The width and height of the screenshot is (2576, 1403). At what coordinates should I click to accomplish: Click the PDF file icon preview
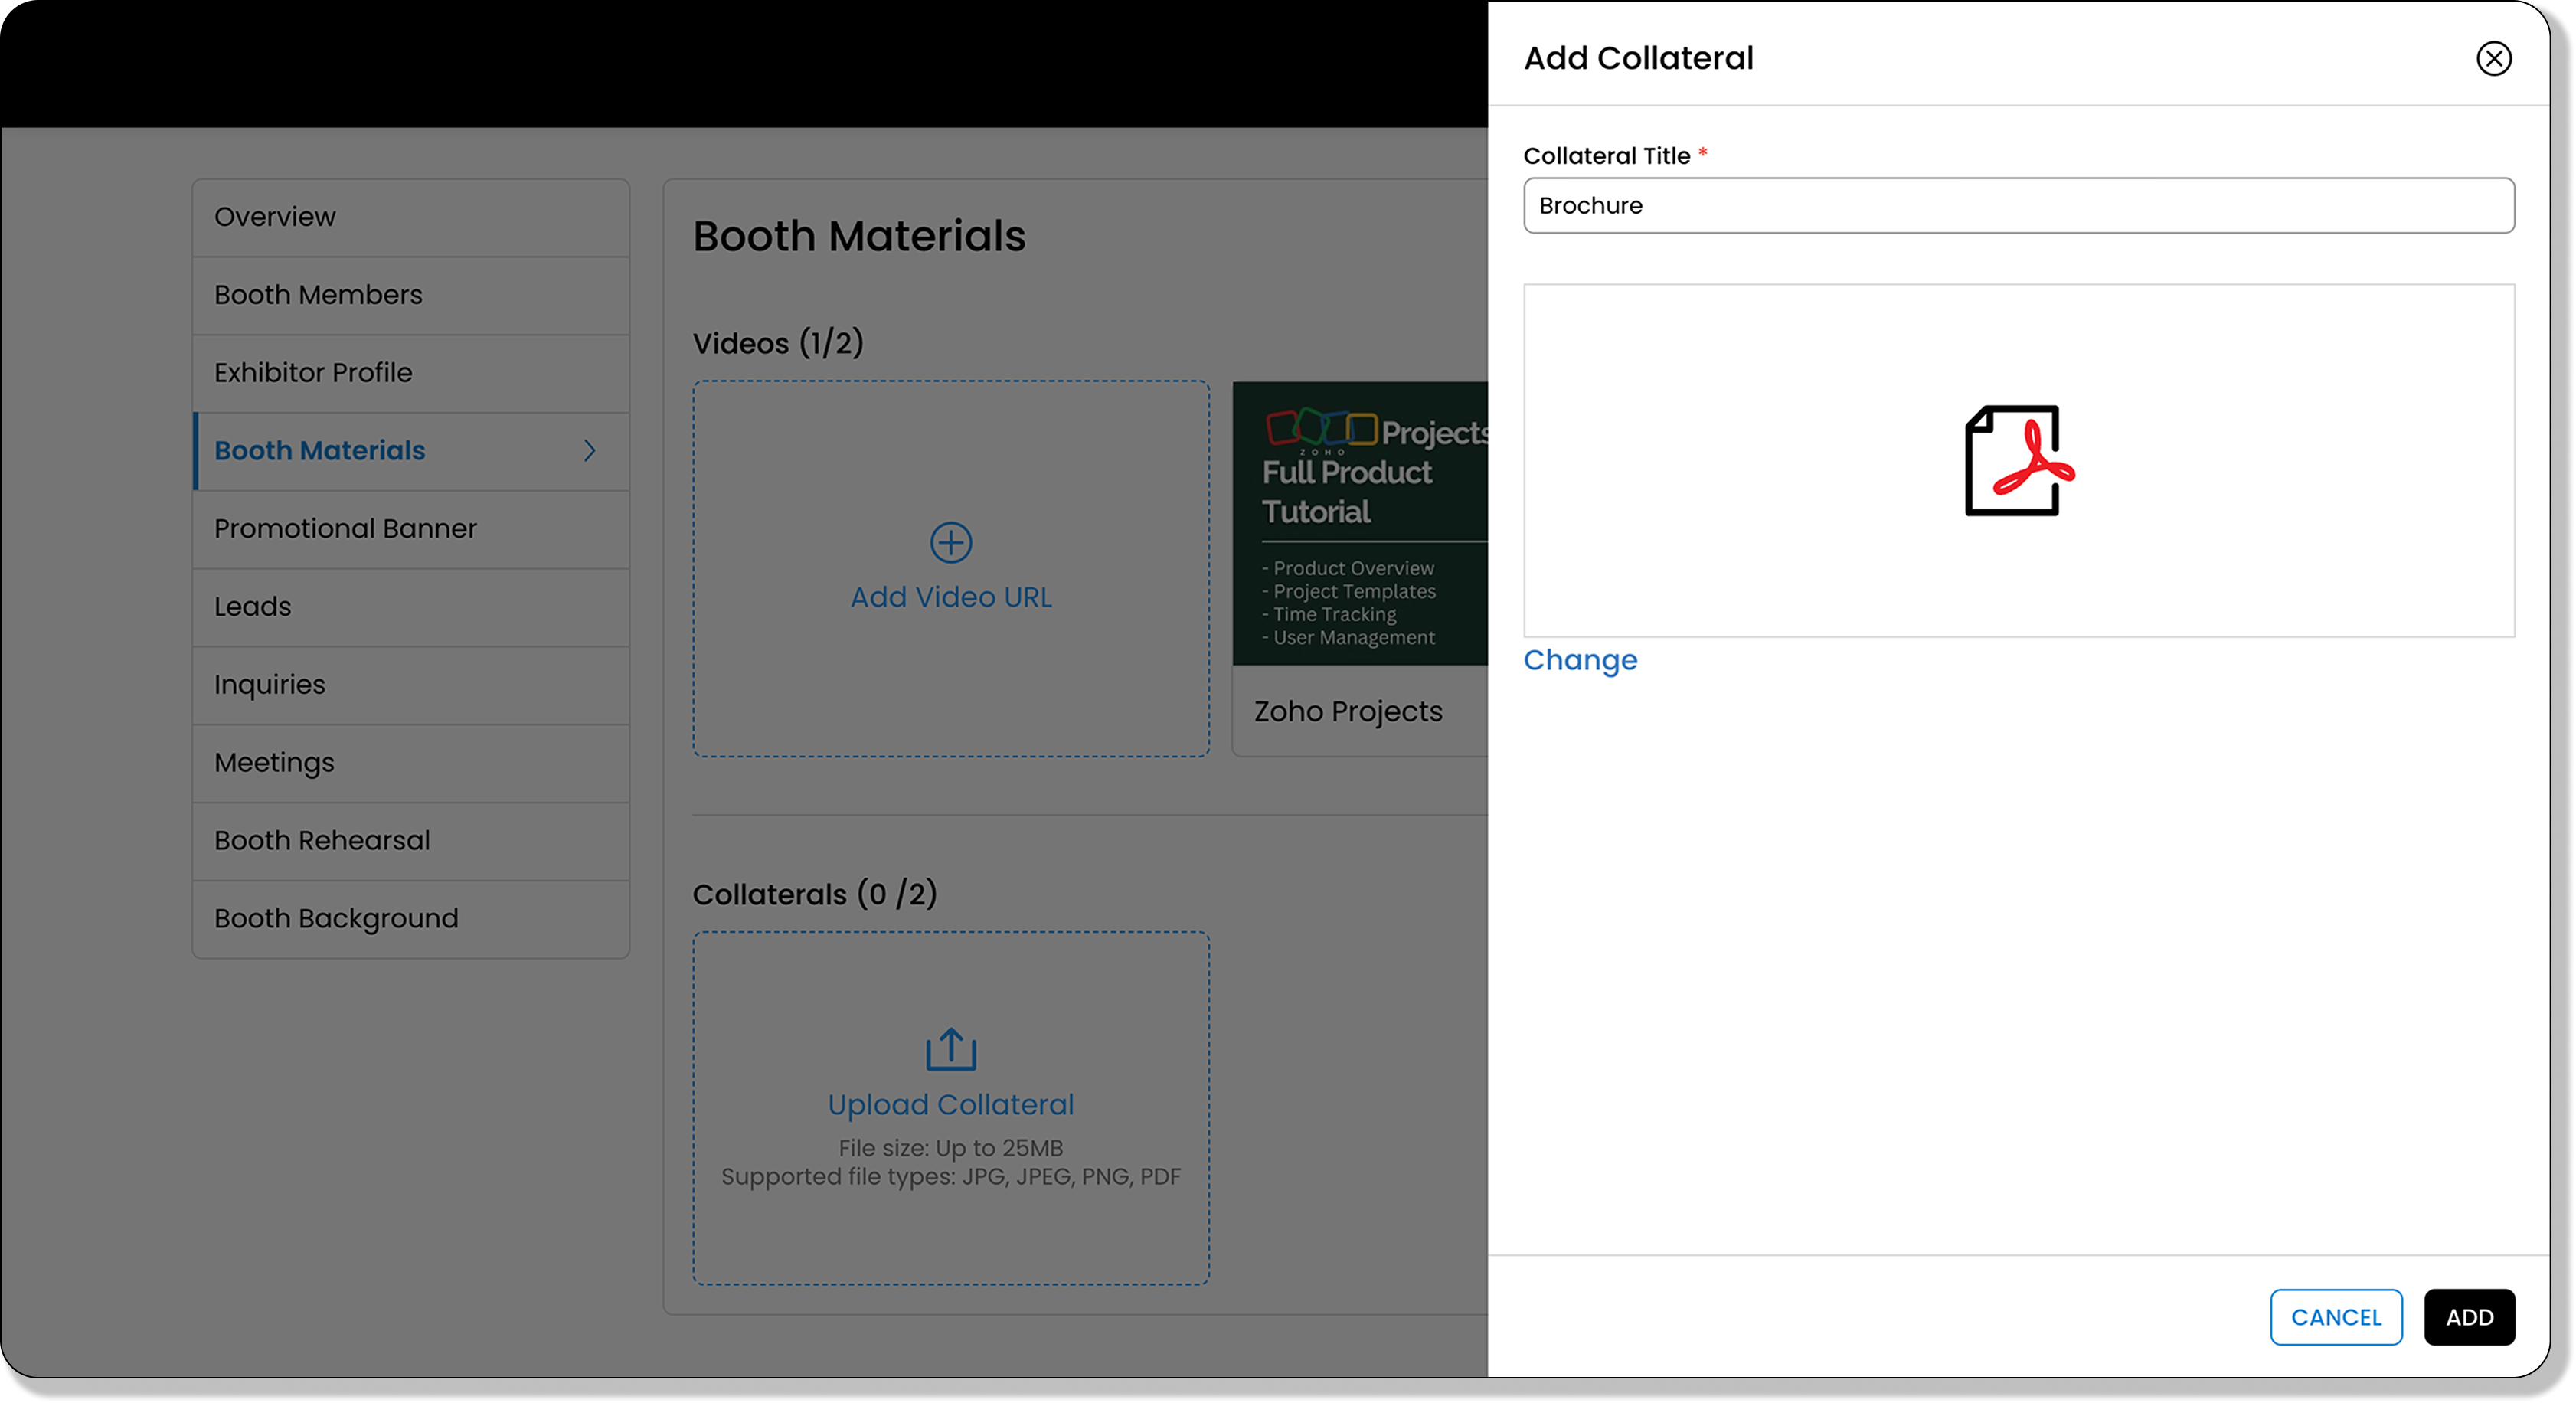pos(2018,461)
